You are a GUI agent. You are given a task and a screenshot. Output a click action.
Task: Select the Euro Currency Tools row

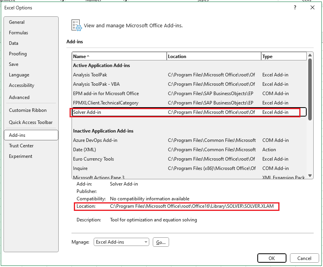click(x=189, y=159)
